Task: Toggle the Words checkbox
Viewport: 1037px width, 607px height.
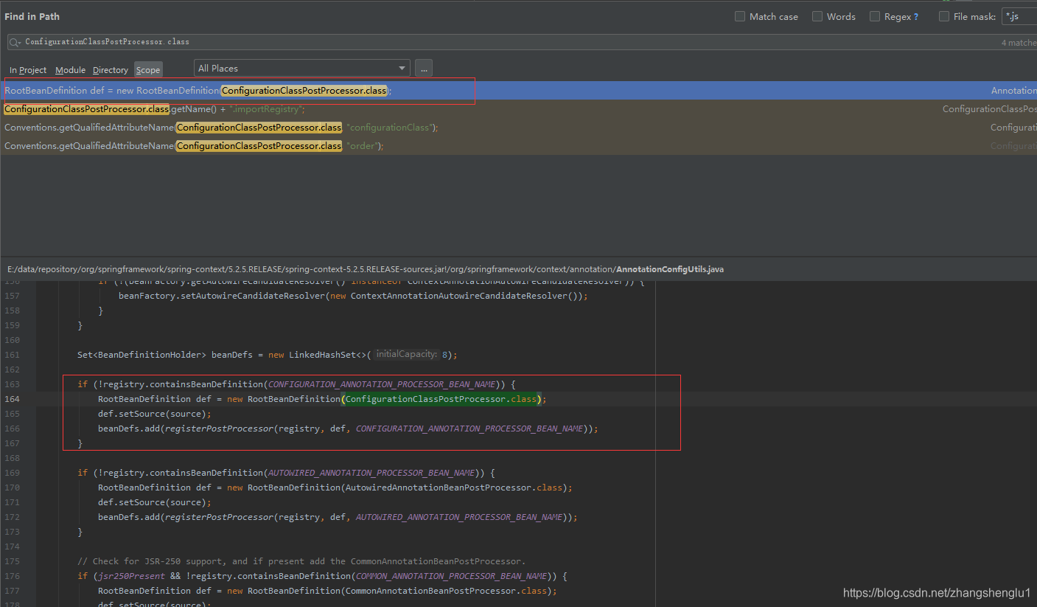Action: click(x=817, y=16)
